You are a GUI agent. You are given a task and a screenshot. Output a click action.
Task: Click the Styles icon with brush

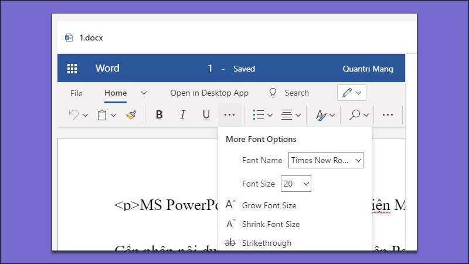(x=321, y=115)
